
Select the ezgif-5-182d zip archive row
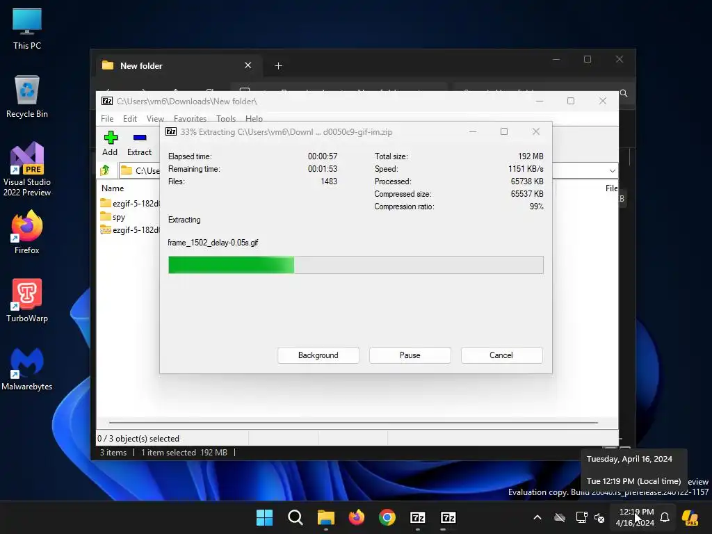click(x=130, y=229)
